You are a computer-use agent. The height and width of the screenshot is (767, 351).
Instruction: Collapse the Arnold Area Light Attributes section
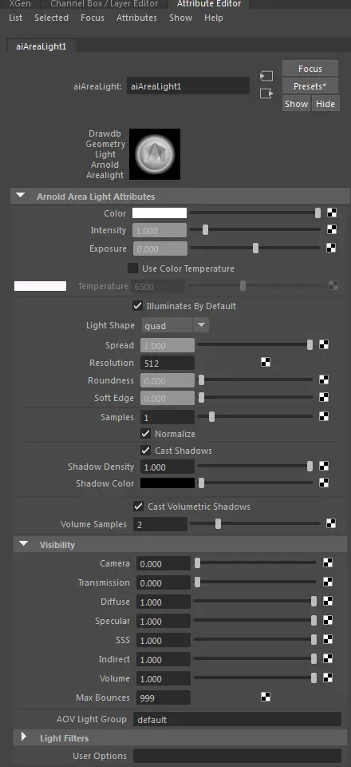(20, 197)
